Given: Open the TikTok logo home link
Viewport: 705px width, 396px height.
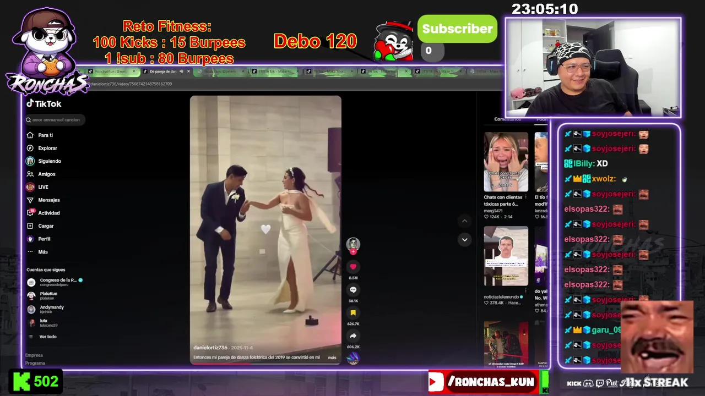Looking at the screenshot, I should (x=44, y=104).
